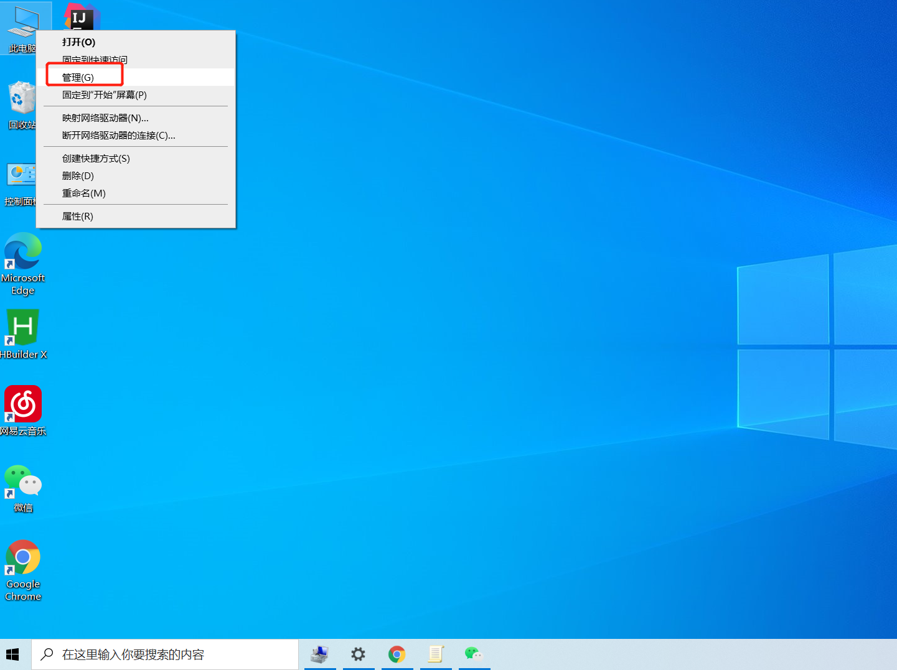Screen dimensions: 897x670
Task: Open the Windows Start button
Action: (x=12, y=654)
